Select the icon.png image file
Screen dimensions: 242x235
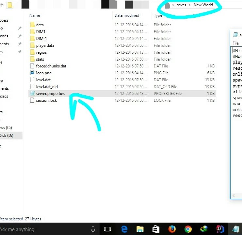44,73
